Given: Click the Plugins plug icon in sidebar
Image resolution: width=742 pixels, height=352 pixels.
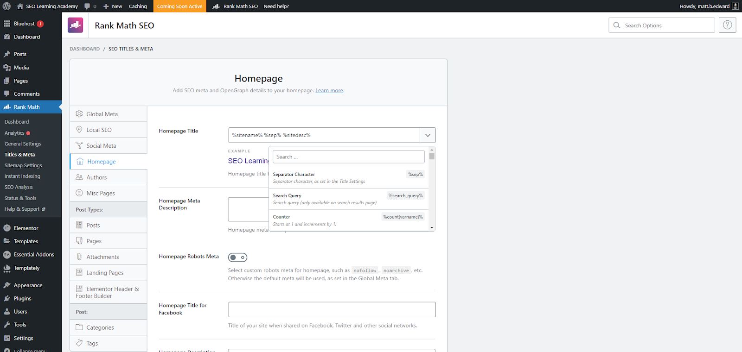Looking at the screenshot, I should coord(7,299).
